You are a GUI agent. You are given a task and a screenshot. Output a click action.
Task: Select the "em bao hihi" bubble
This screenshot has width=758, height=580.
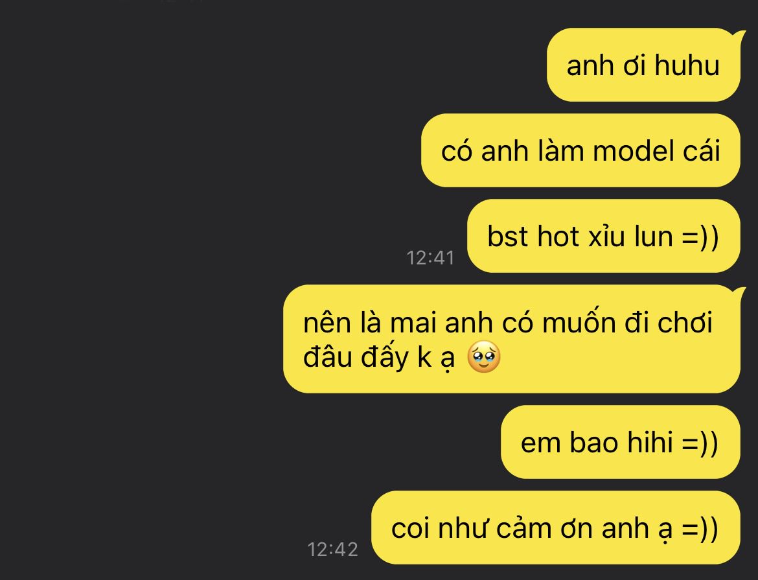click(x=620, y=442)
